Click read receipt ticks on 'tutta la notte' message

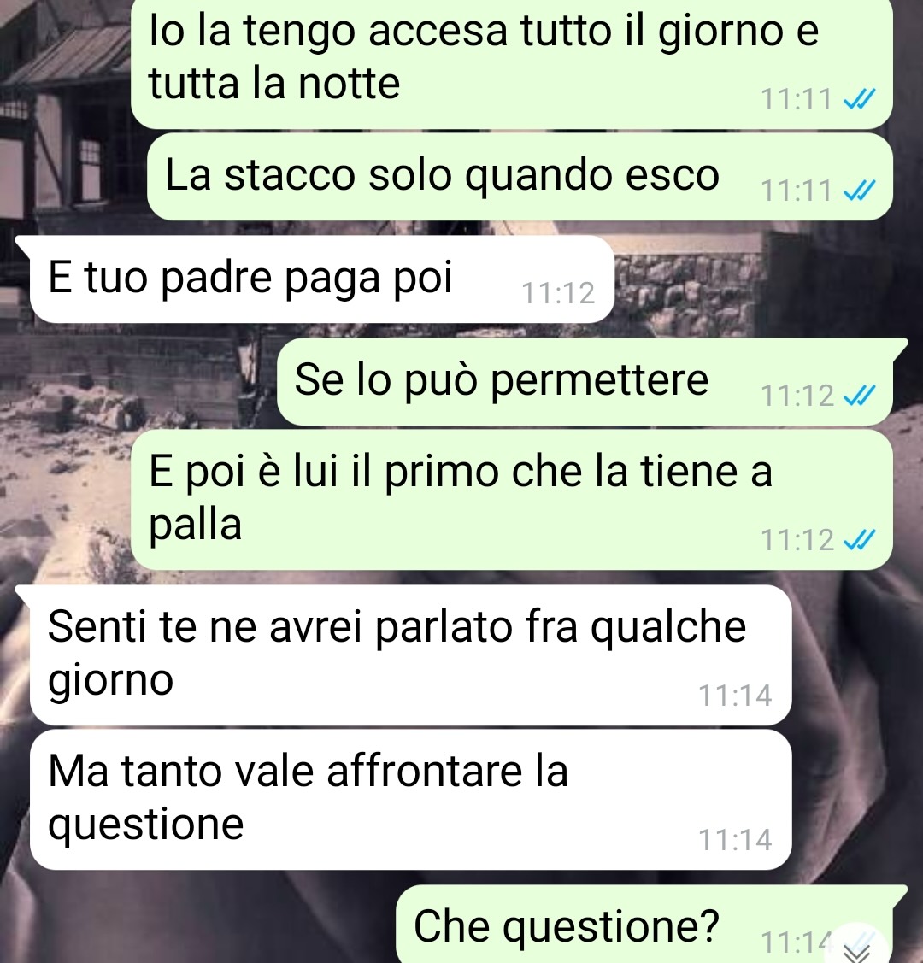pyautogui.click(x=859, y=98)
